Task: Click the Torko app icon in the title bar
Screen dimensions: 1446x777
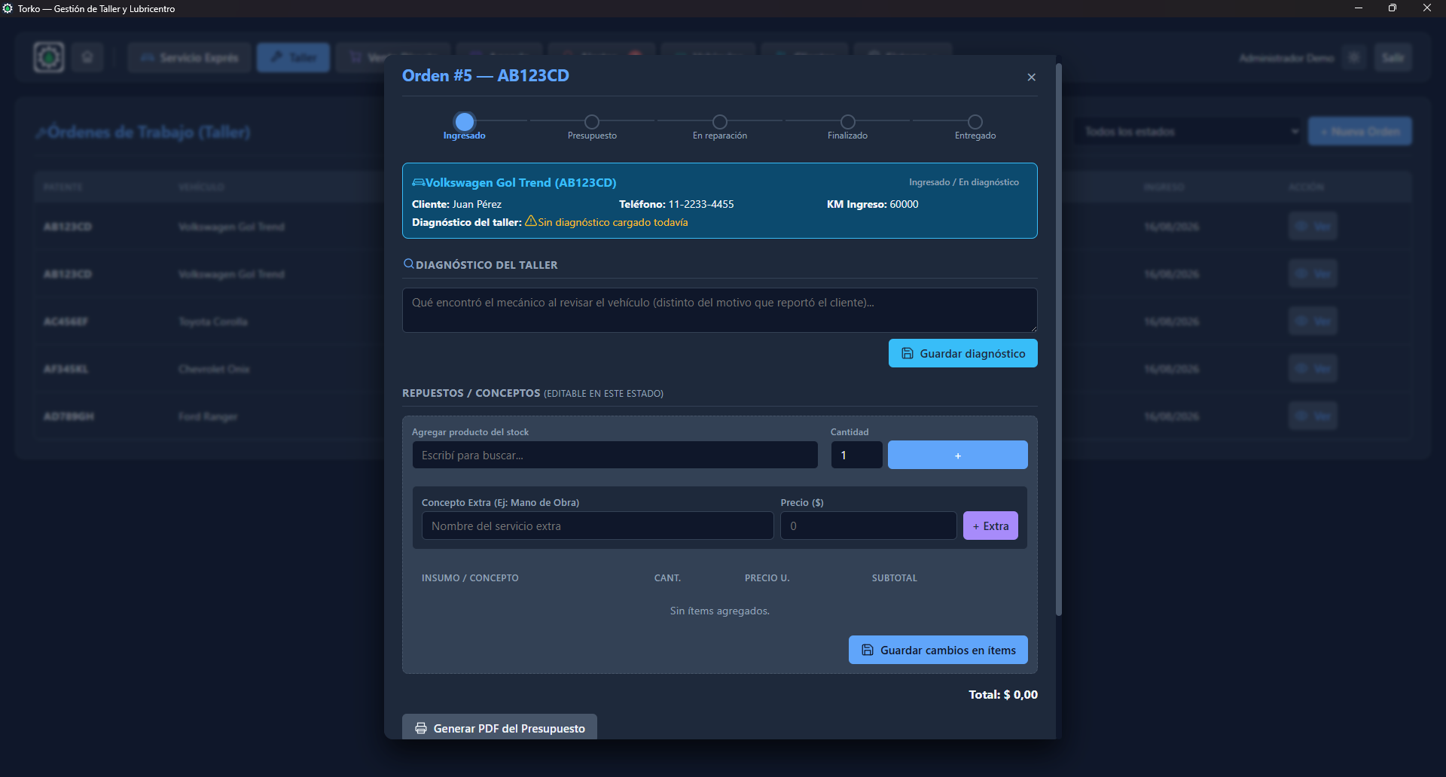Action: pyautogui.click(x=8, y=8)
